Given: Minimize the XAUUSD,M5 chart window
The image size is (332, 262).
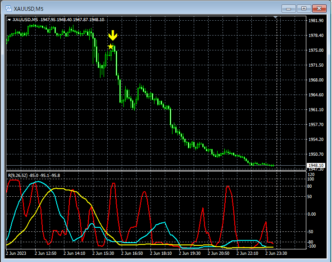Looking at the screenshot, I should [289, 8].
